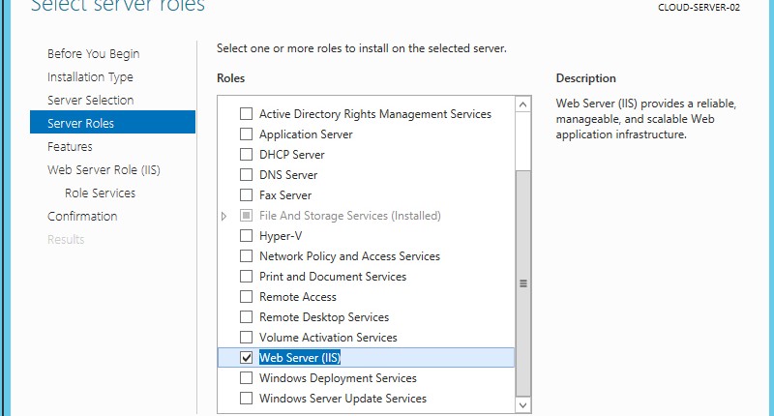Select the Print and Document Services label
Screen dimensions: 774x416
(x=333, y=277)
